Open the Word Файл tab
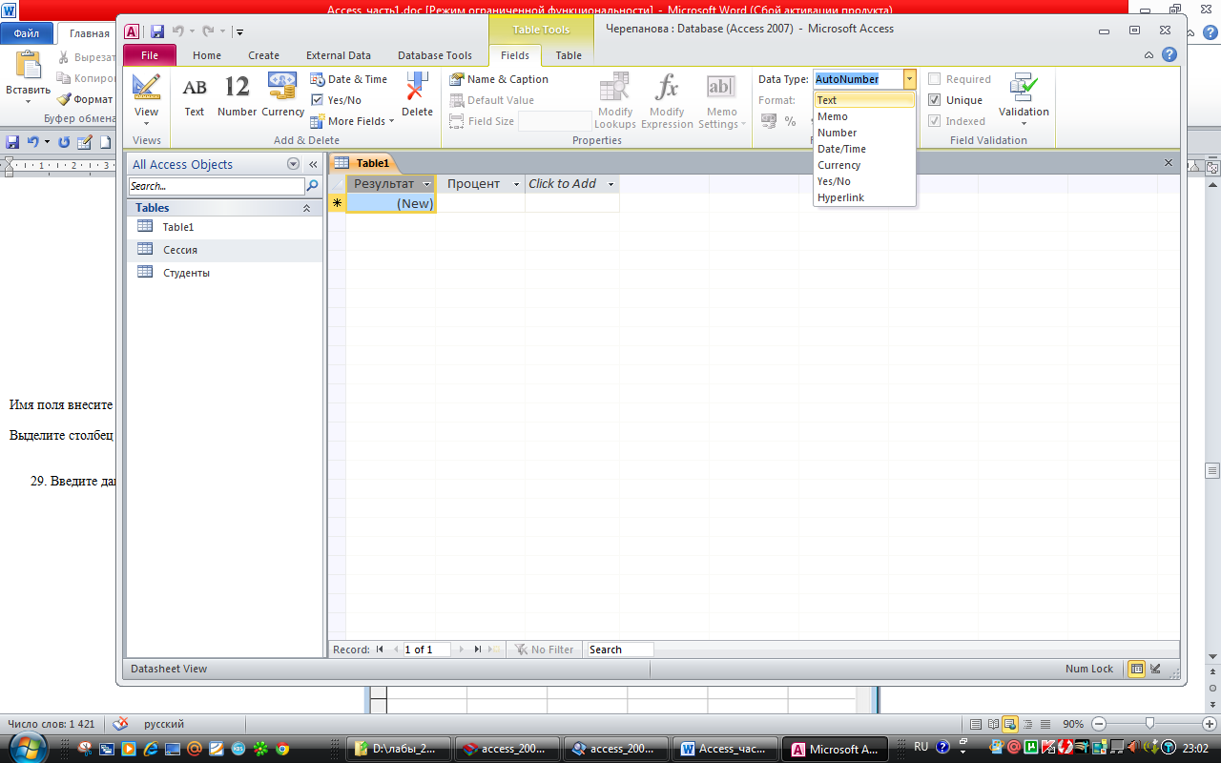Screen dimensions: 1221x763 27,33
